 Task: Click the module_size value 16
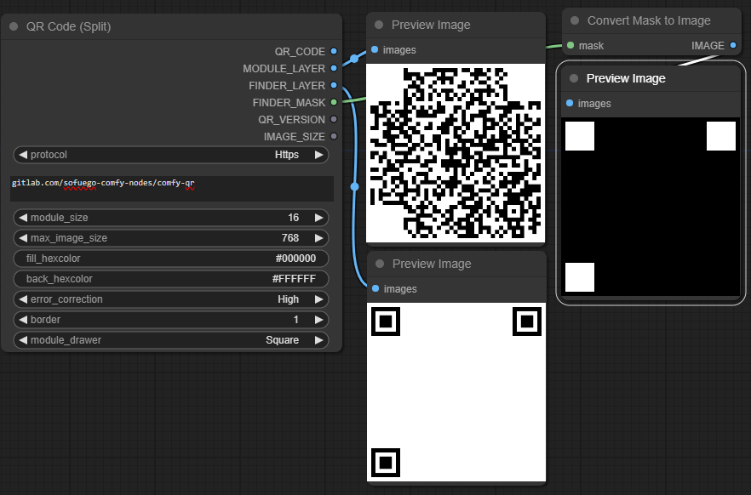pyautogui.click(x=293, y=218)
